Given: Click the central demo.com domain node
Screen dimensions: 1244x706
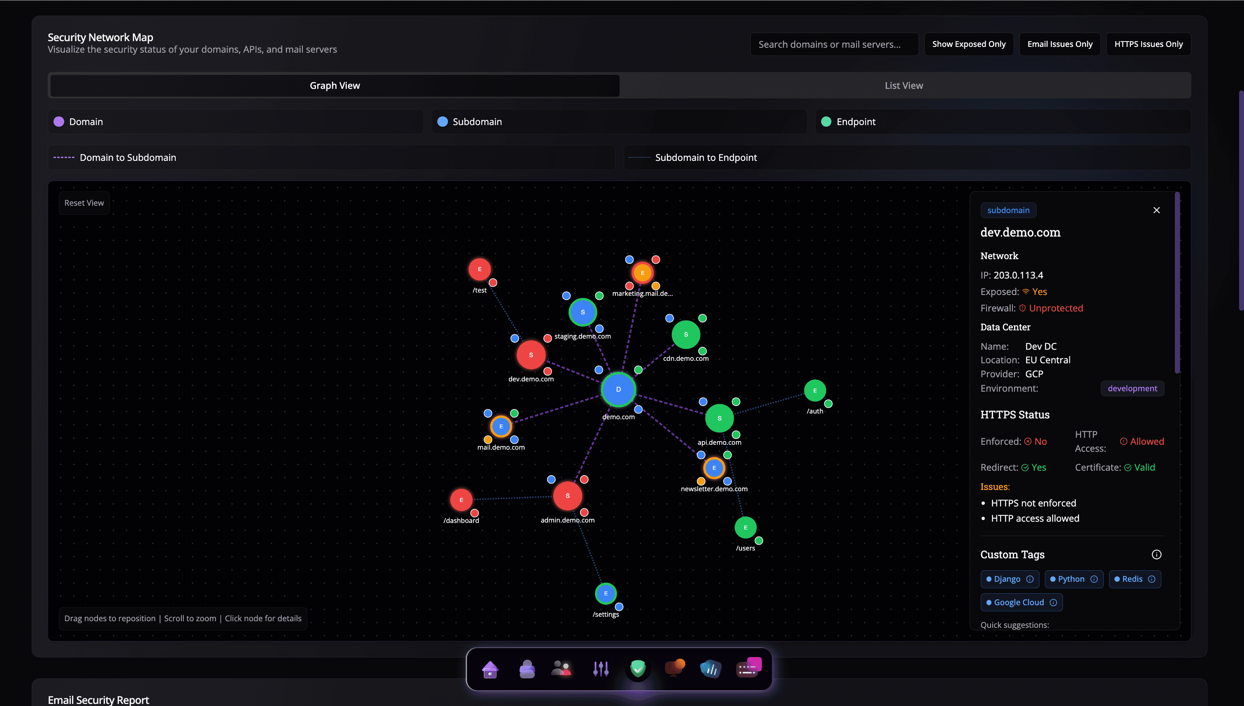Looking at the screenshot, I should click(618, 389).
